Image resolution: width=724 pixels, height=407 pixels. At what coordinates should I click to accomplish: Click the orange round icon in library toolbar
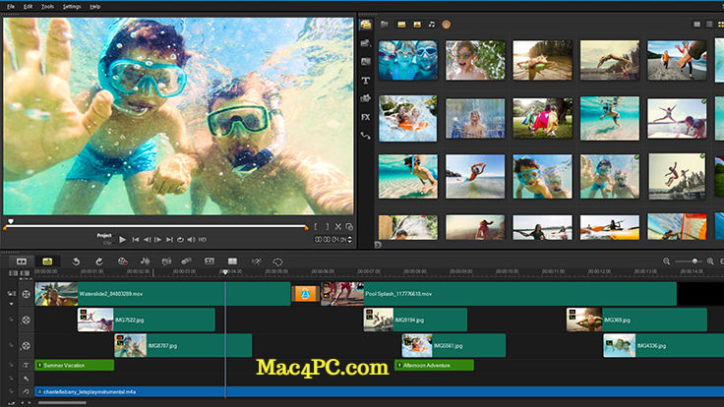[446, 25]
